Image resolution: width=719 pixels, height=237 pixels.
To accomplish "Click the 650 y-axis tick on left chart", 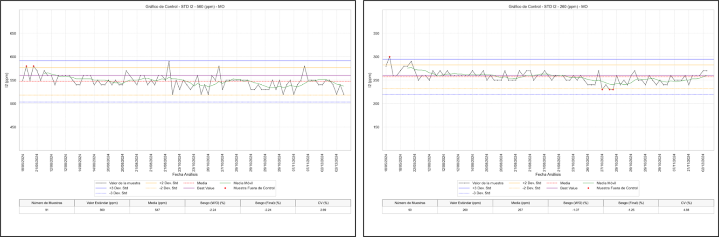I will pos(13,34).
